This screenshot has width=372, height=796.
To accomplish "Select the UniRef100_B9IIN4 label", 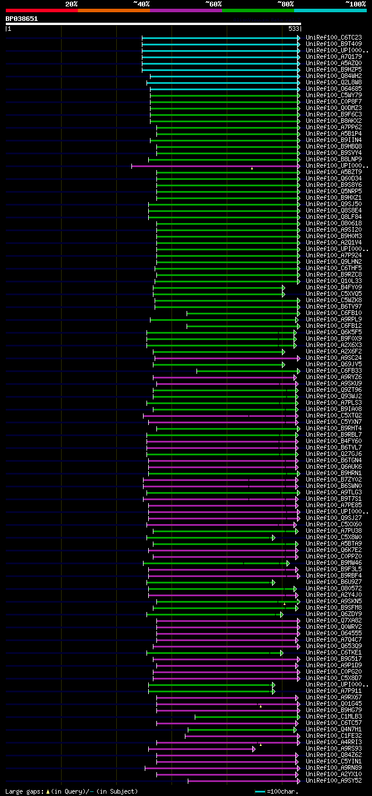I will (334, 140).
